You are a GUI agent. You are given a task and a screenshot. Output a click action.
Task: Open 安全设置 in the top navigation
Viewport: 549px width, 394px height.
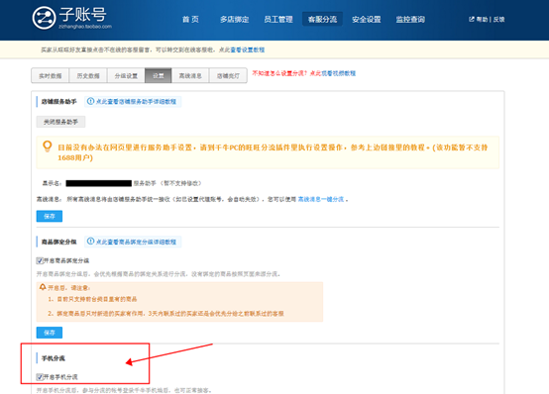[367, 19]
